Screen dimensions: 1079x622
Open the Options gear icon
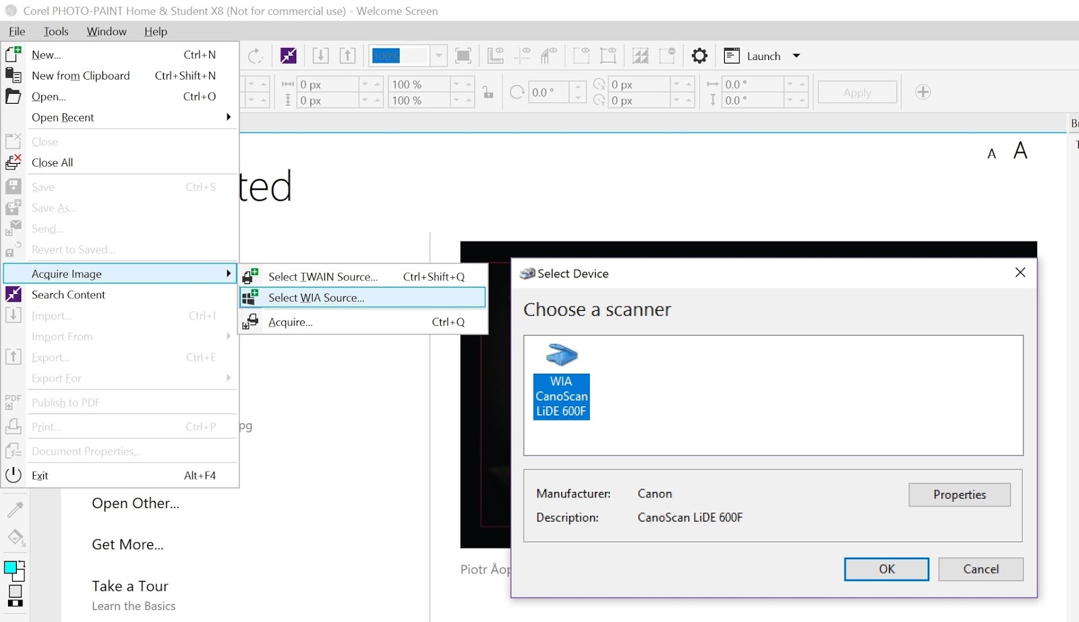coord(700,55)
